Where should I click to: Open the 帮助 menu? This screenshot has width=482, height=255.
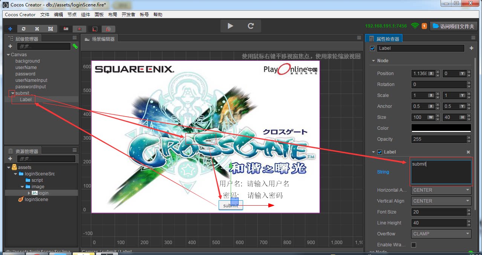coord(158,15)
